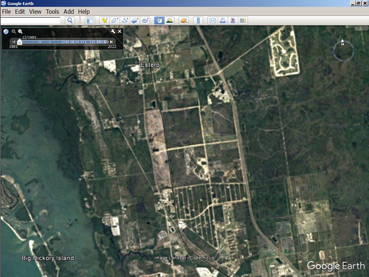Add a new placemark
Screen dimensions: 369x277
pyautogui.click(x=105, y=21)
